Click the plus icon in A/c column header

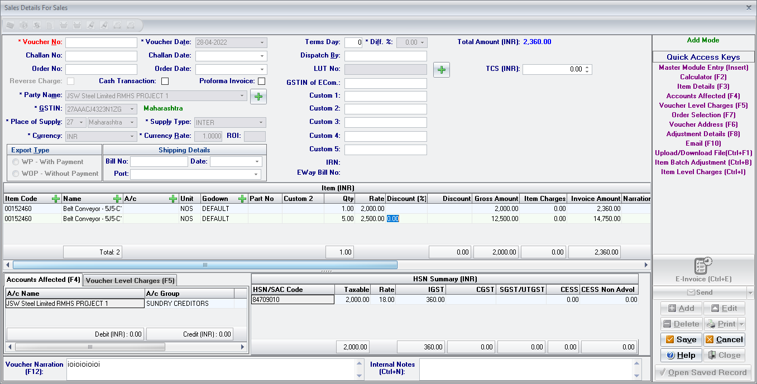[x=173, y=199]
